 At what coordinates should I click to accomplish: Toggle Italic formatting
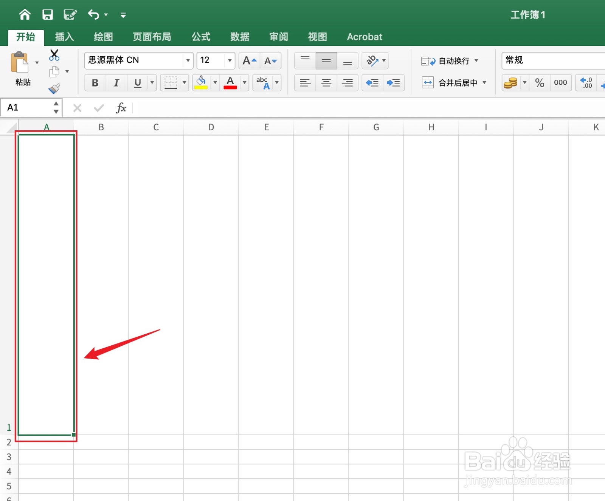point(116,83)
